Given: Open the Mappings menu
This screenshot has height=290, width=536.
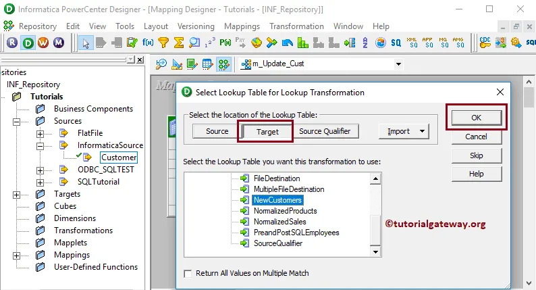Looking at the screenshot, I should (x=242, y=26).
